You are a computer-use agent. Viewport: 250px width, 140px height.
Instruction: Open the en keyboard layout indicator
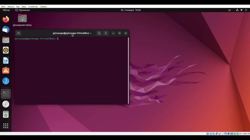pyautogui.click(x=229, y=10)
